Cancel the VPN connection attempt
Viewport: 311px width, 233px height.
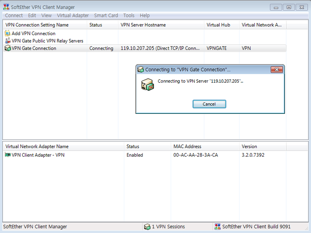209,104
